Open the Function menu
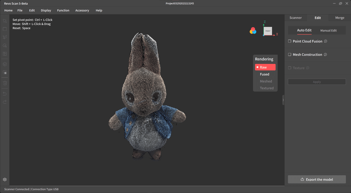Screen dimensions: 351x193 [x=63, y=10]
